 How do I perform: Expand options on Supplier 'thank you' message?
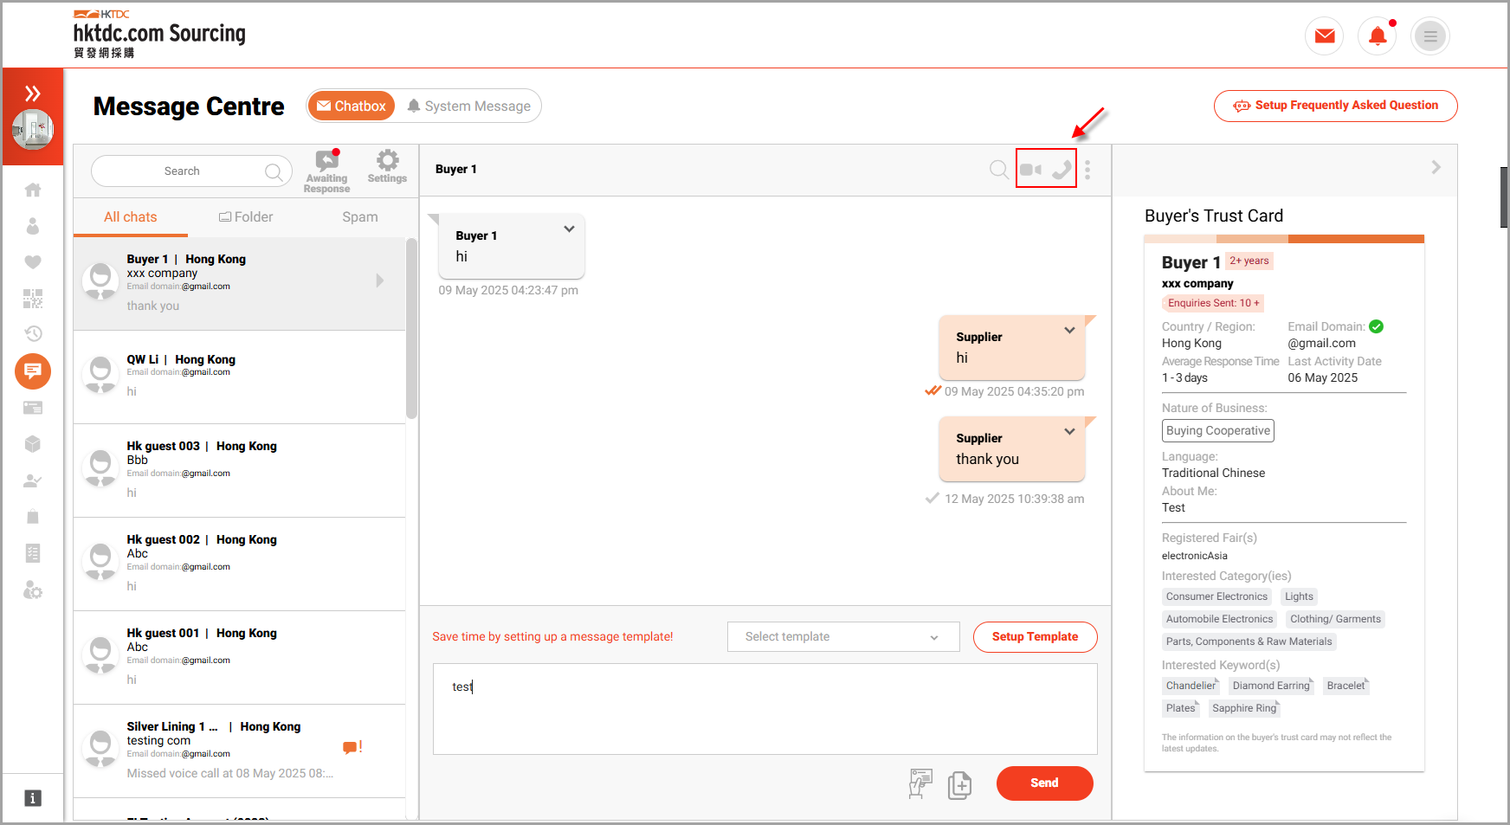(x=1069, y=432)
